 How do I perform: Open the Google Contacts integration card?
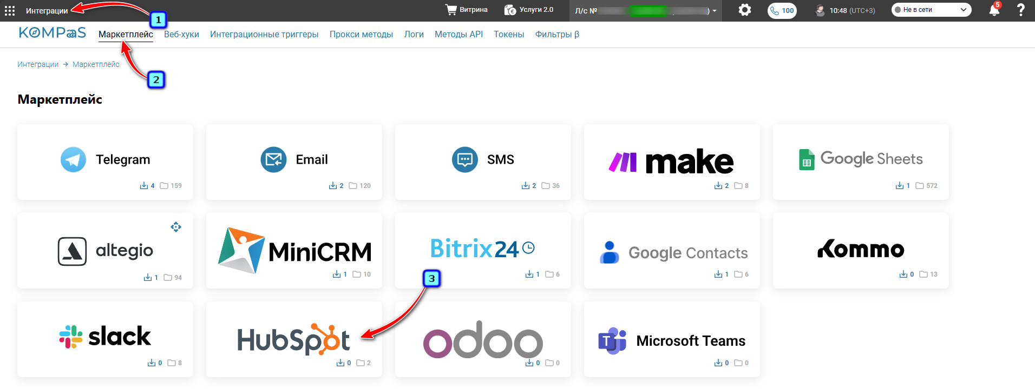point(672,251)
